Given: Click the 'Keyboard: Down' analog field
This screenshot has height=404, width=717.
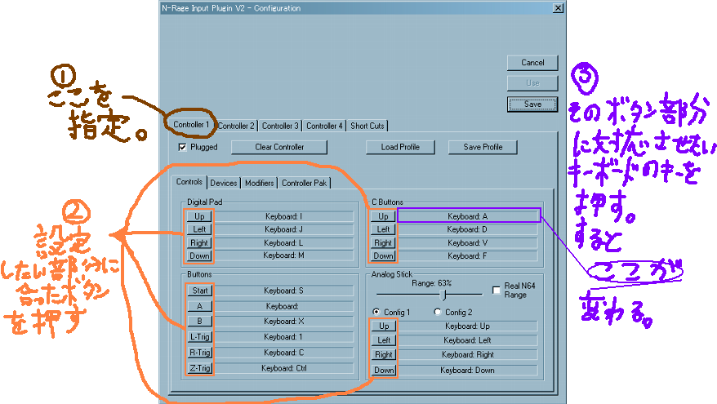Looking at the screenshot, I should click(468, 371).
